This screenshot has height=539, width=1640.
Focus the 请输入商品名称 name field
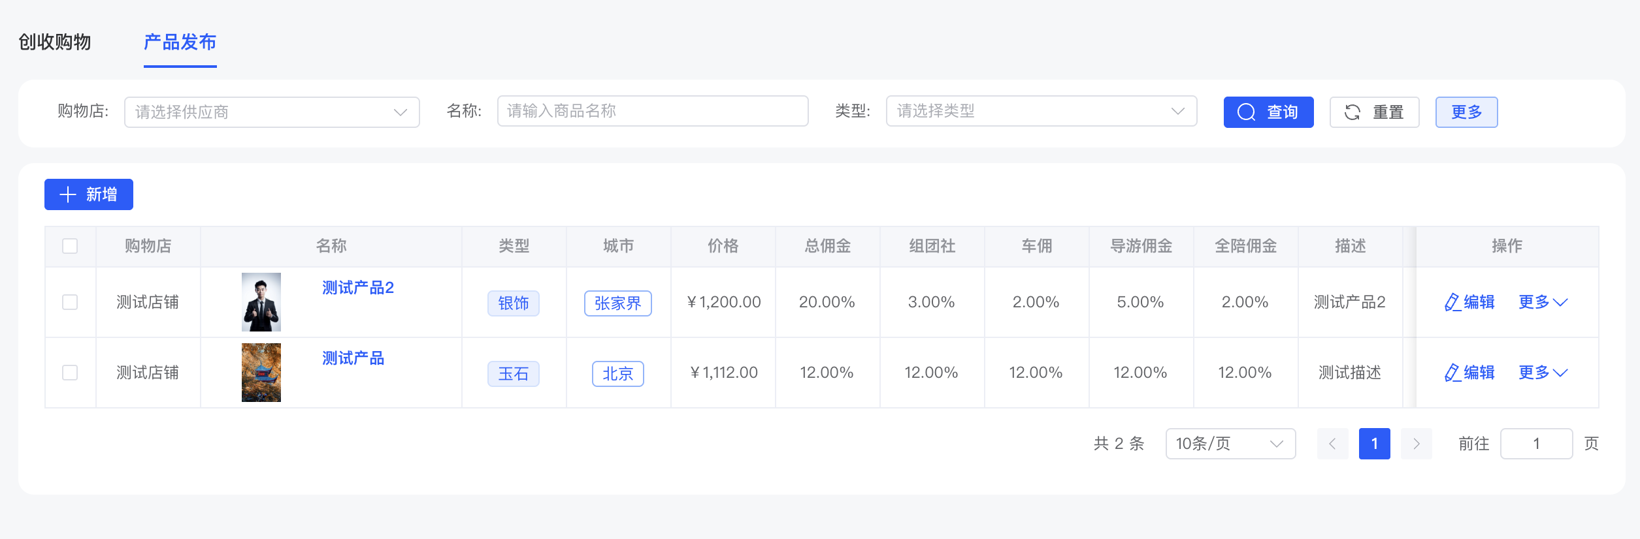(x=653, y=111)
